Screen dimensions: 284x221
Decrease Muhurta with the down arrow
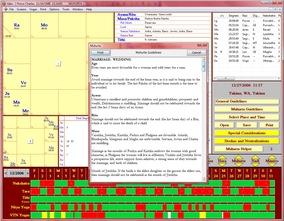(x=239, y=165)
